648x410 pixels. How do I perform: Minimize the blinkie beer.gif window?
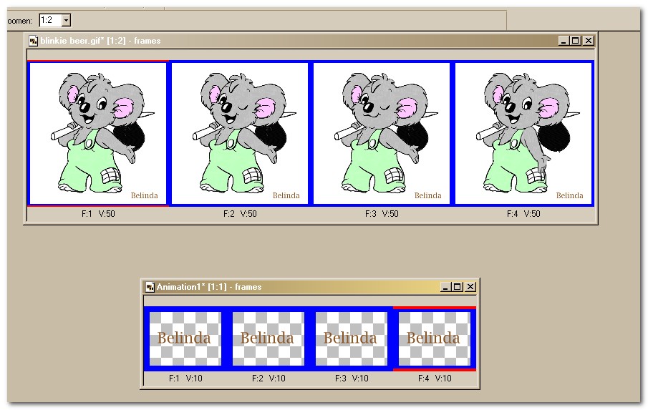click(x=564, y=41)
